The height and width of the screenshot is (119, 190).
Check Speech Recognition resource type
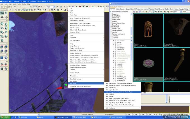111,23
